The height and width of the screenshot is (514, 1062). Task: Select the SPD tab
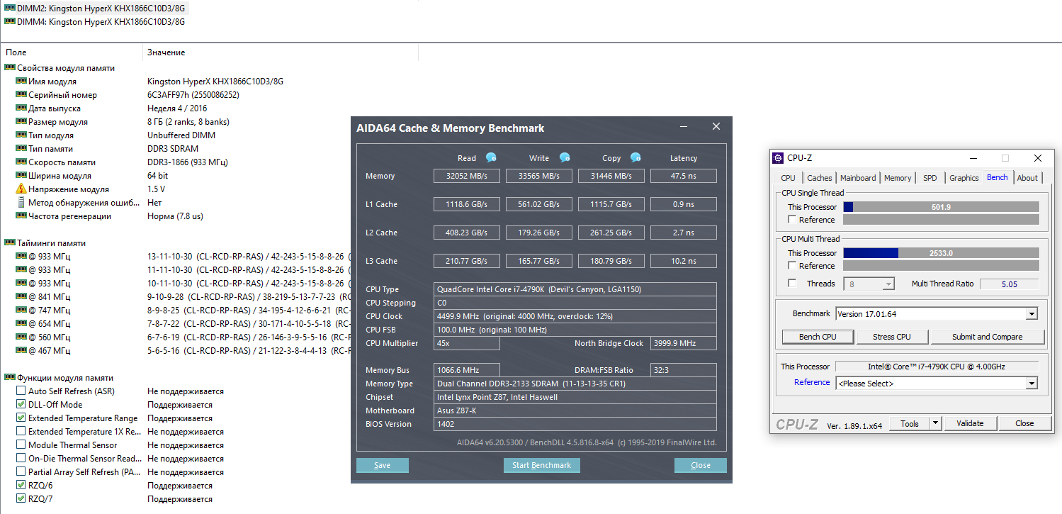[930, 178]
